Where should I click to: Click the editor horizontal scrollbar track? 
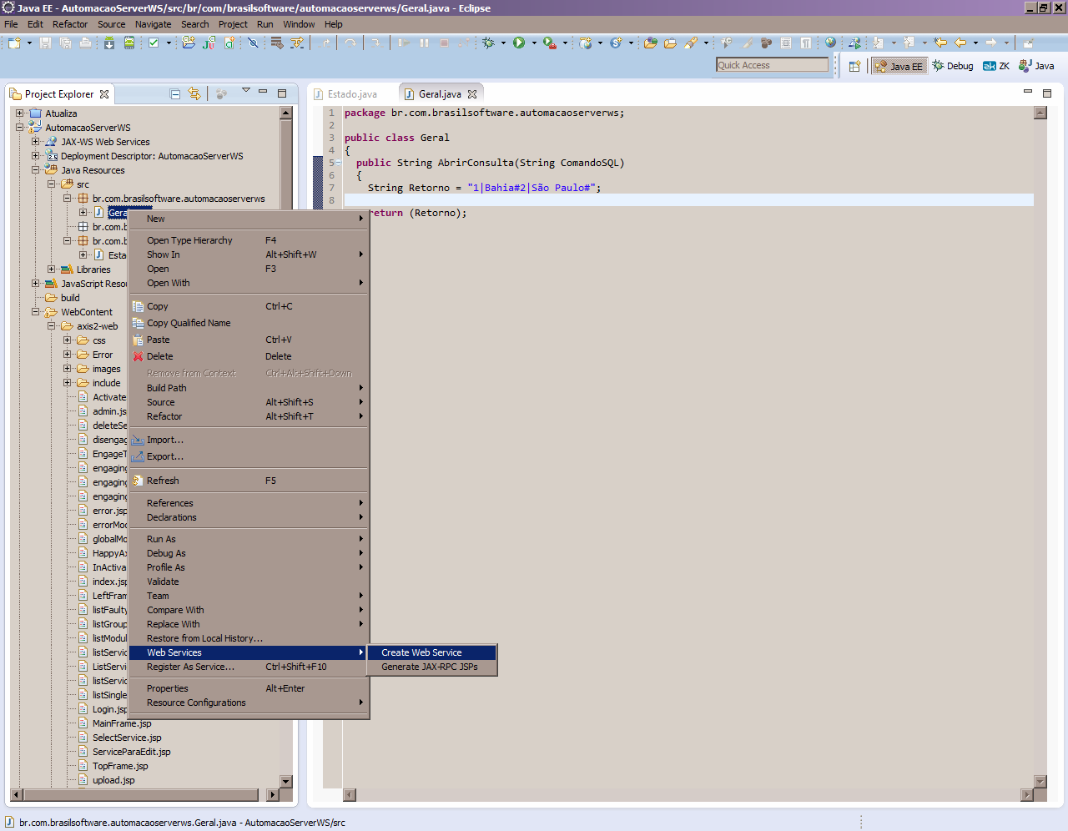point(688,795)
